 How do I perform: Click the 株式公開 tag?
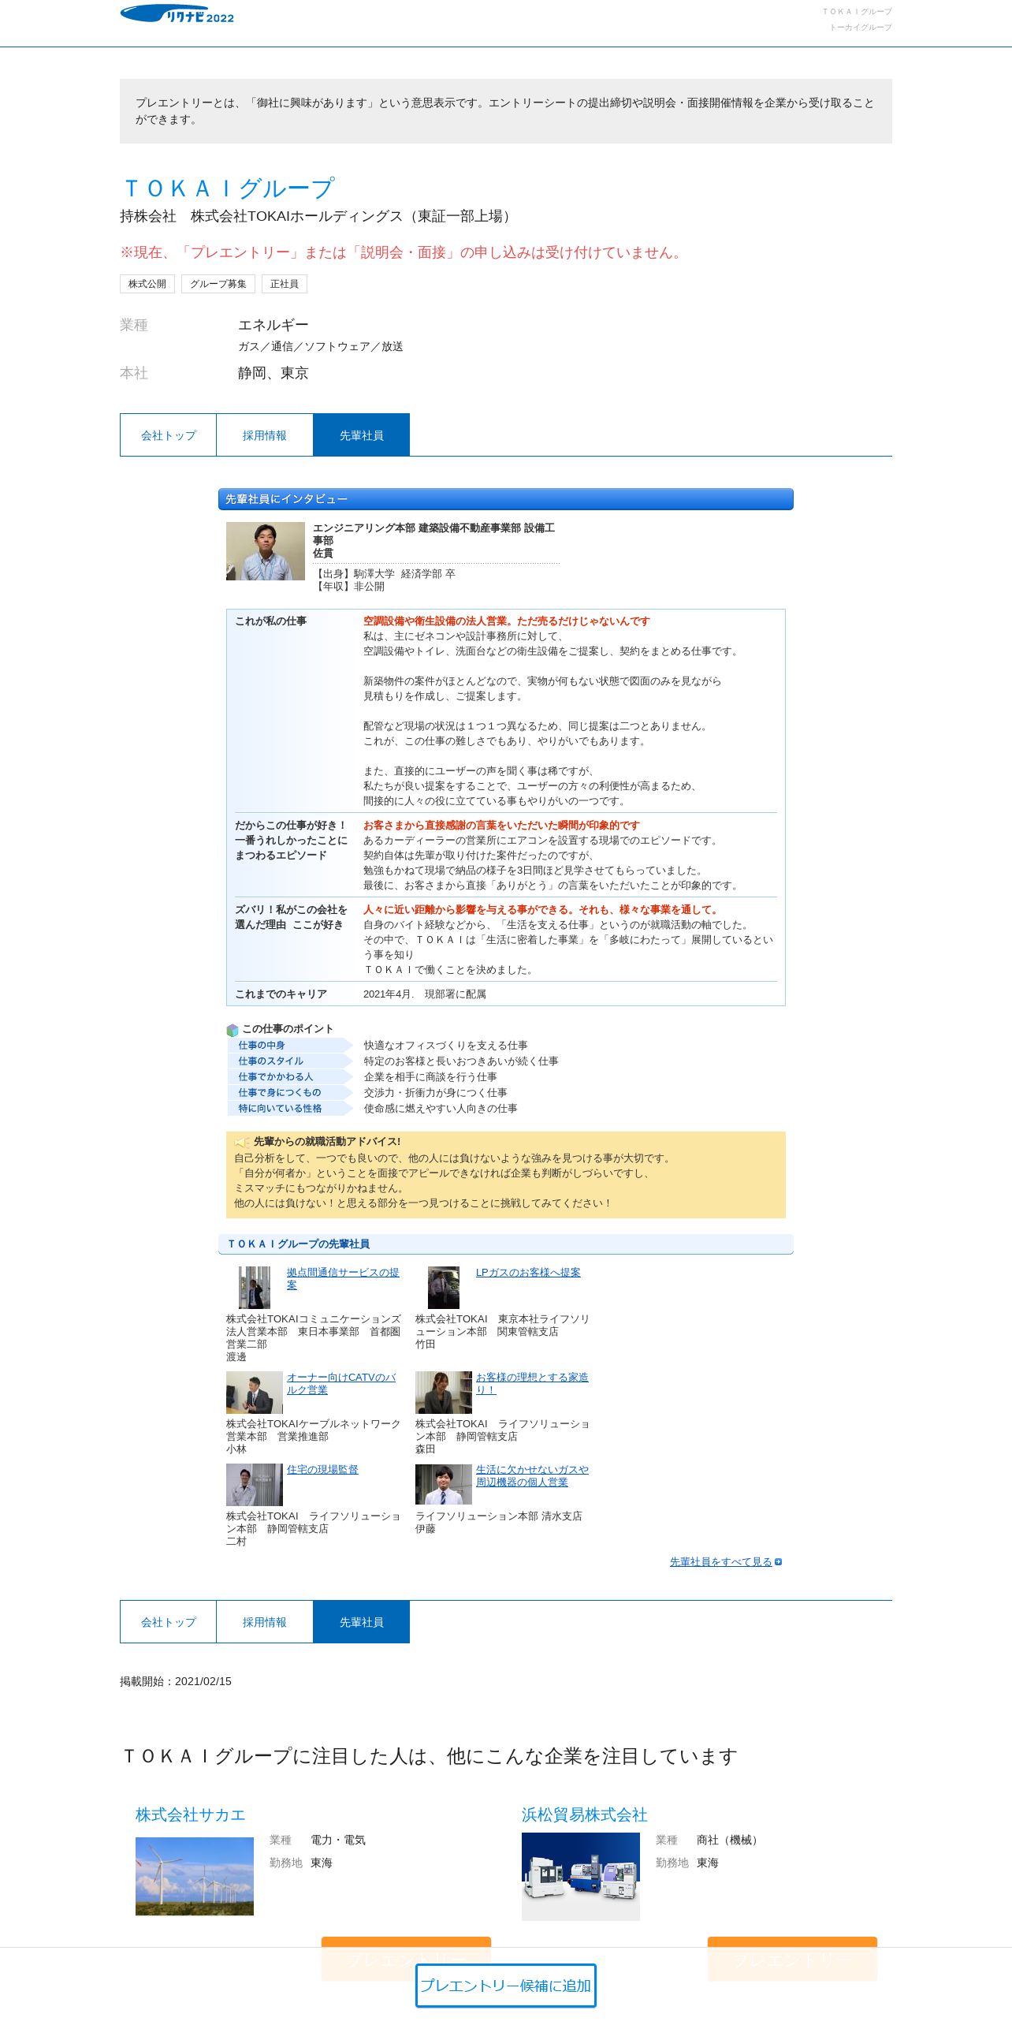[147, 284]
